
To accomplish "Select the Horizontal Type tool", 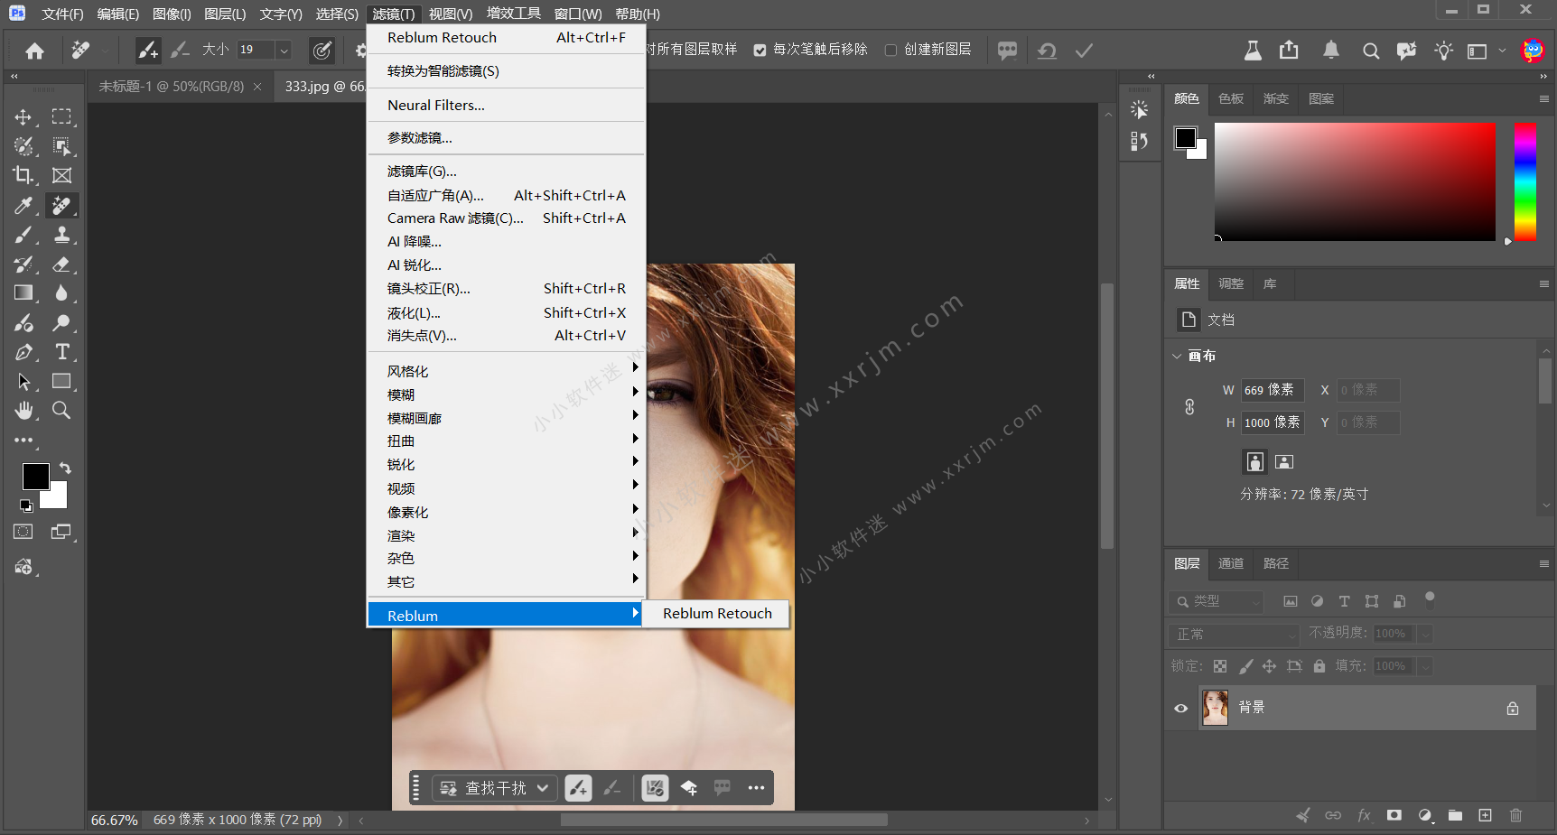I will [61, 352].
